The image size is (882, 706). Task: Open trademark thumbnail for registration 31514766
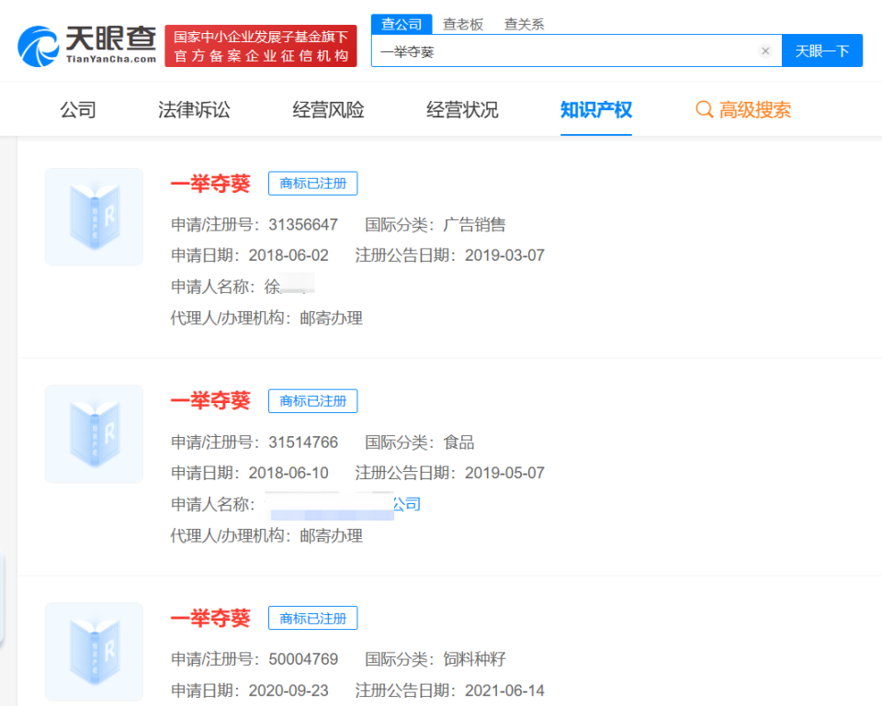coord(94,434)
